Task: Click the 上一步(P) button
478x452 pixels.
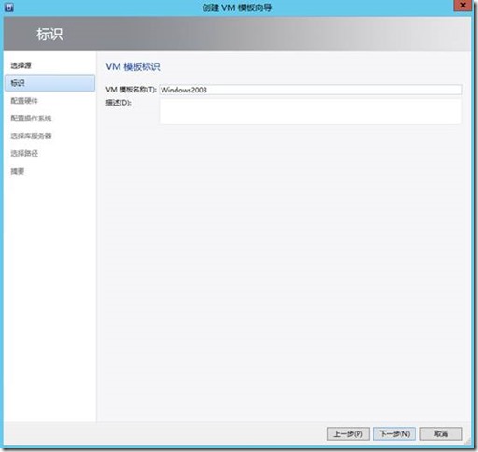Action: (348, 433)
